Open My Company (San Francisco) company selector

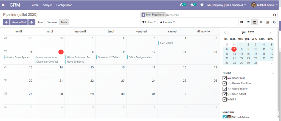pyautogui.click(x=226, y=5)
